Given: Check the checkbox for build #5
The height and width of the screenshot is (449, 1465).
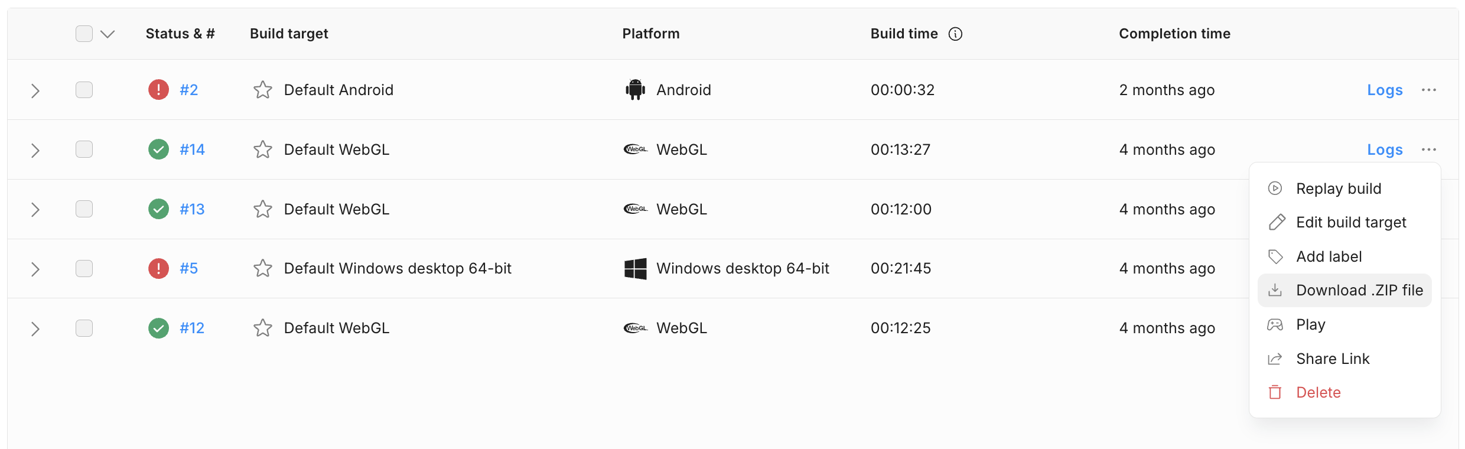Looking at the screenshot, I should tap(84, 268).
